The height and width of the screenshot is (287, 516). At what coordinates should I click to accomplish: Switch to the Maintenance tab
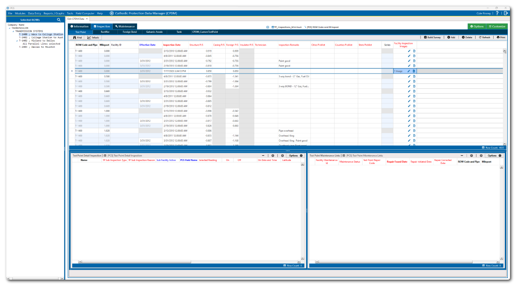tap(125, 27)
